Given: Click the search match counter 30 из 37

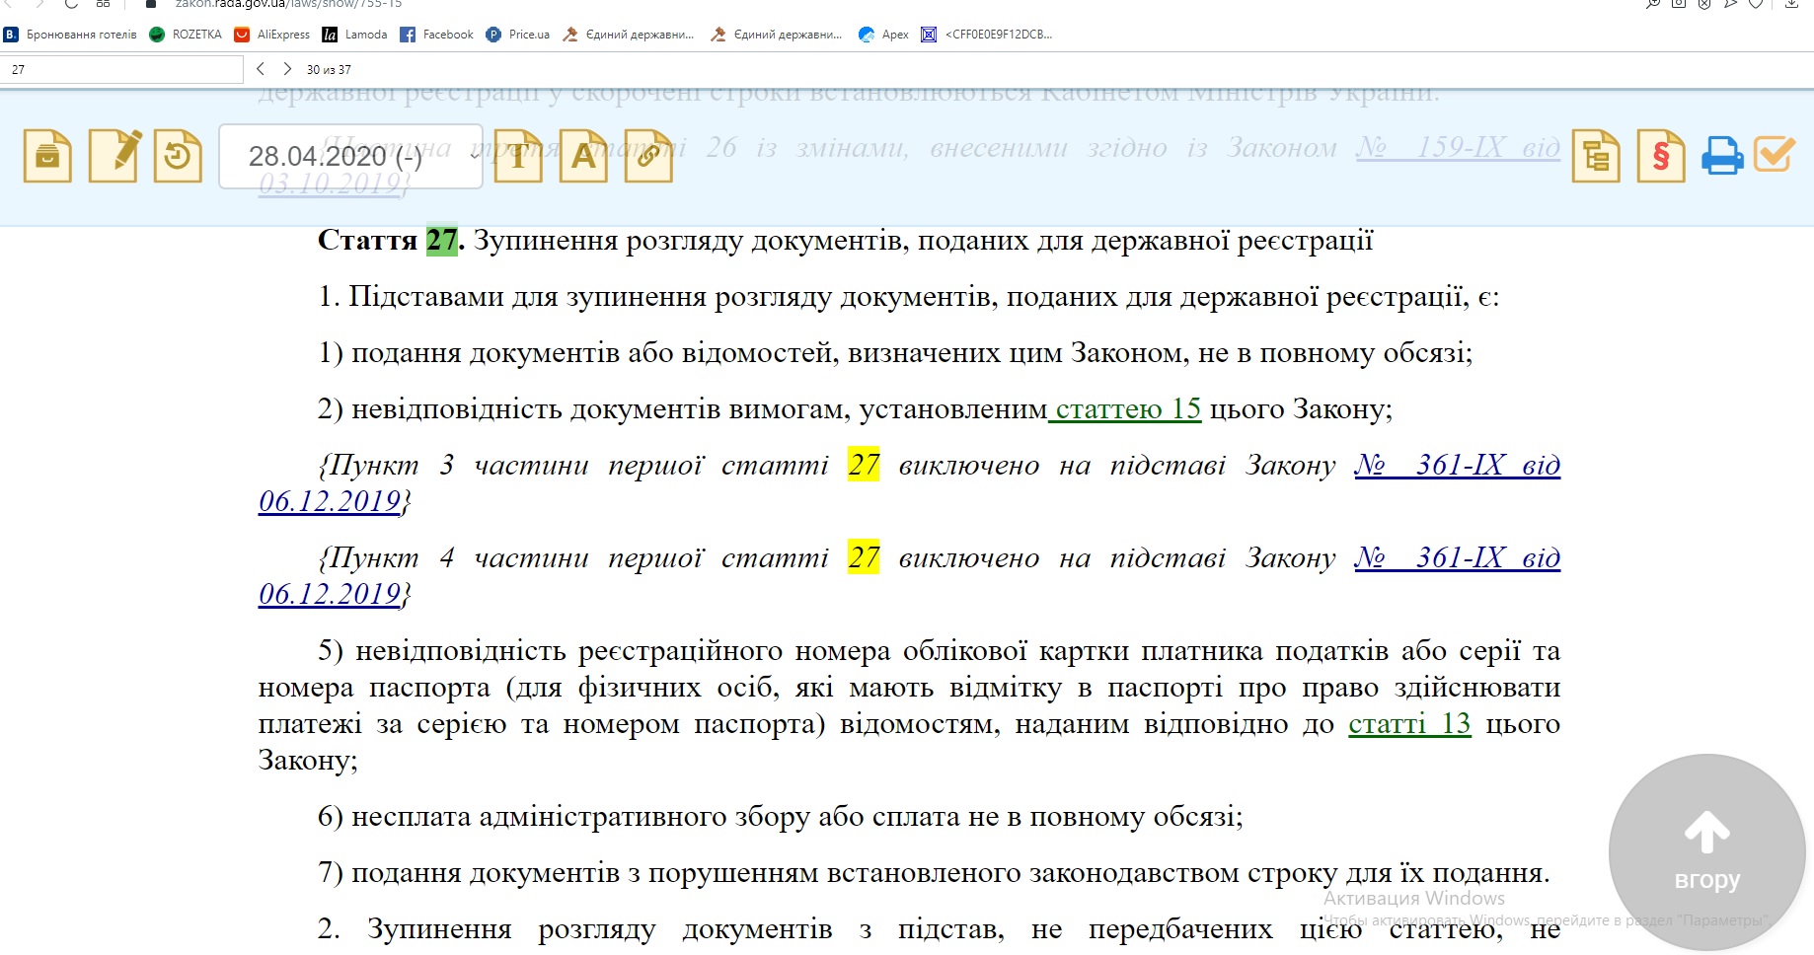Looking at the screenshot, I should (x=329, y=69).
